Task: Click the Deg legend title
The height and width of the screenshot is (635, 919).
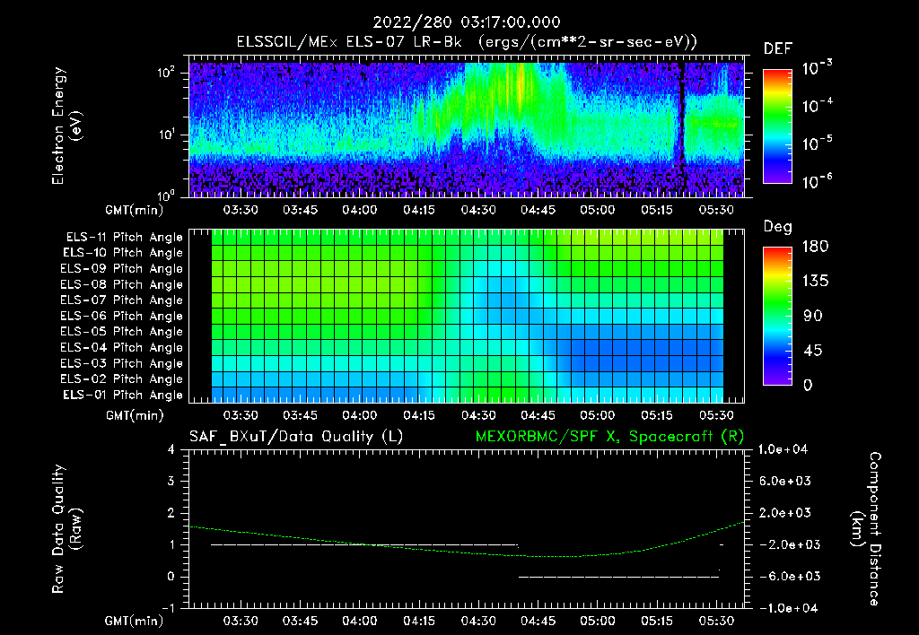Action: (778, 227)
